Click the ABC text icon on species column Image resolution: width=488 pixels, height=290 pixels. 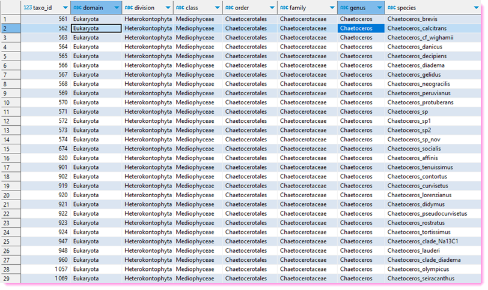[392, 8]
